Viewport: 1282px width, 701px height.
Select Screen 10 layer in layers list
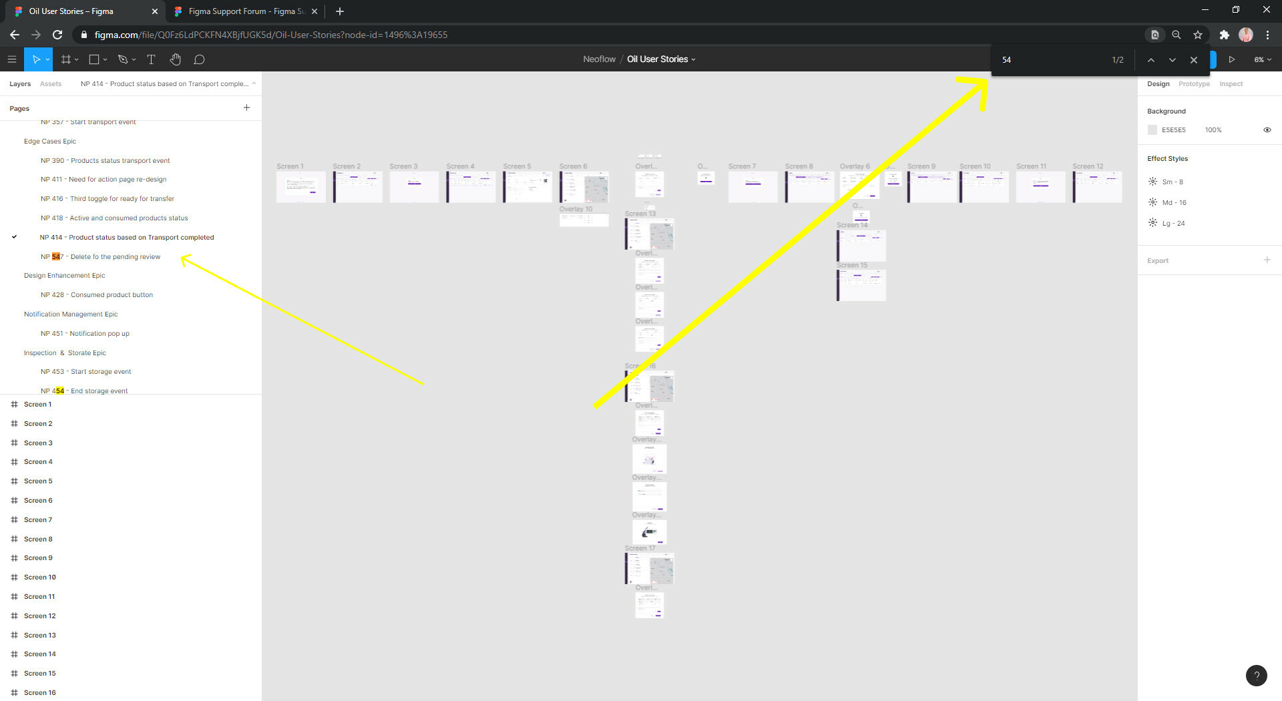(40, 577)
